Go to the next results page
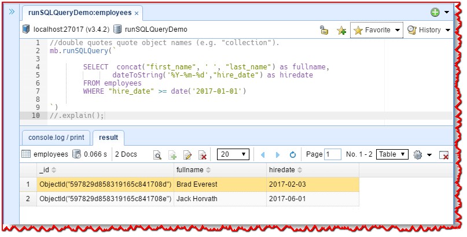 coord(278,155)
